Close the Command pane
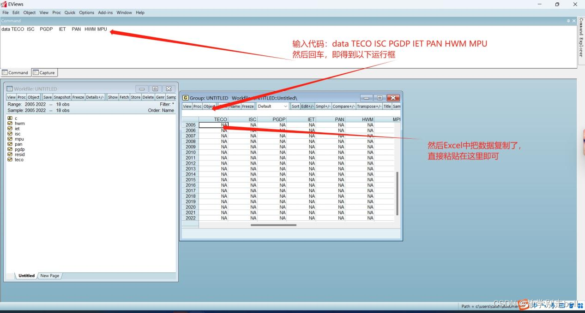The image size is (585, 313). (574, 21)
